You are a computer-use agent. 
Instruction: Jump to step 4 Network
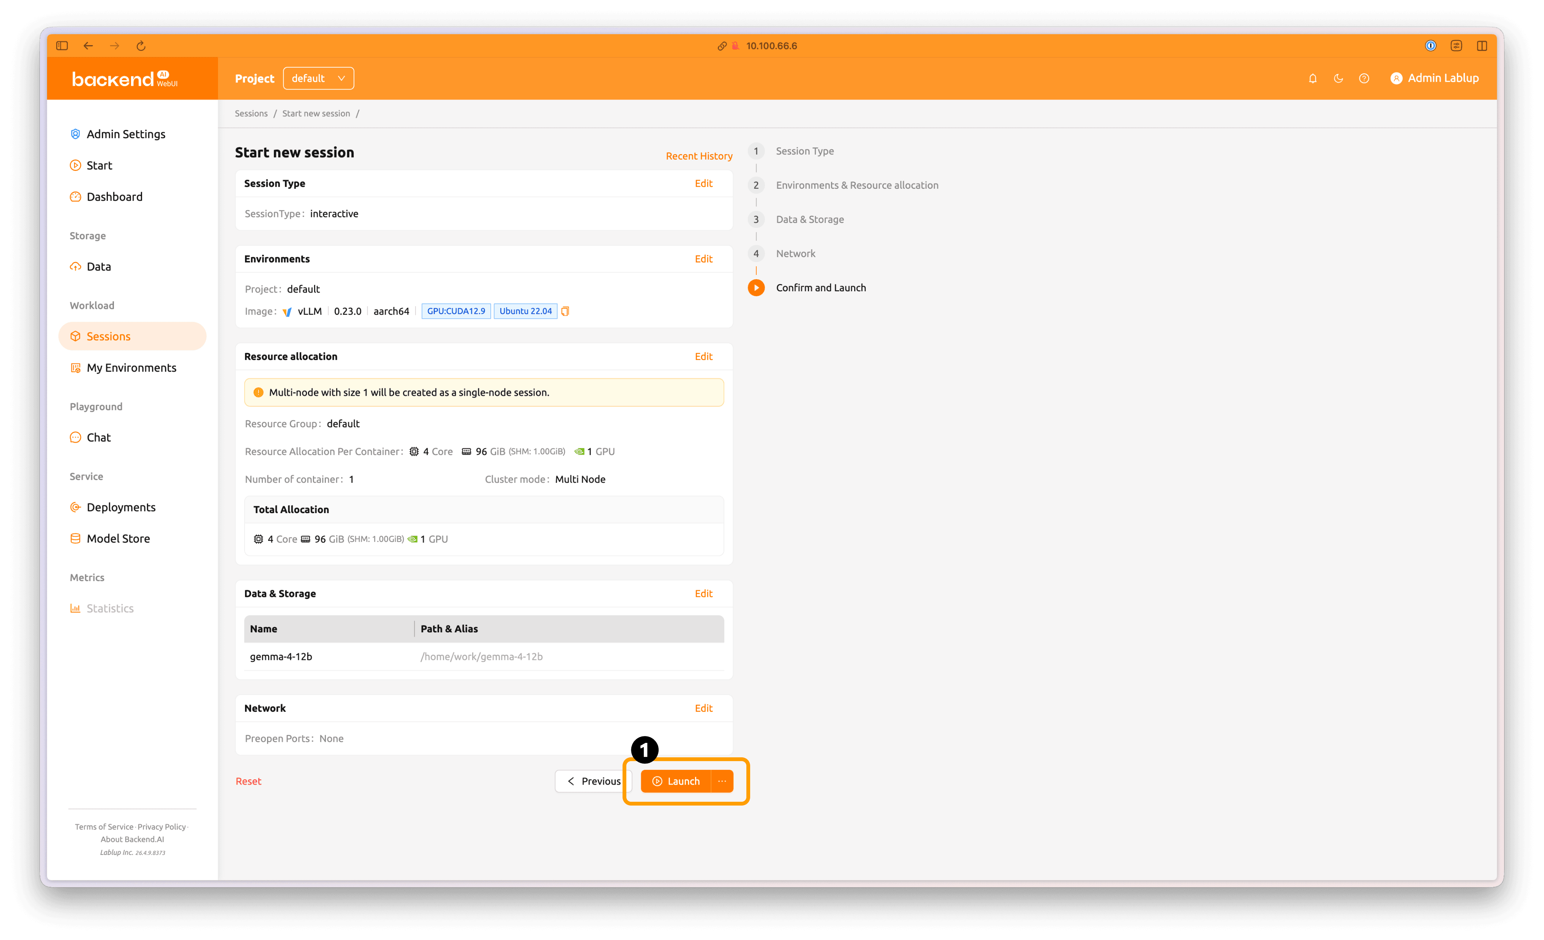[x=782, y=254]
